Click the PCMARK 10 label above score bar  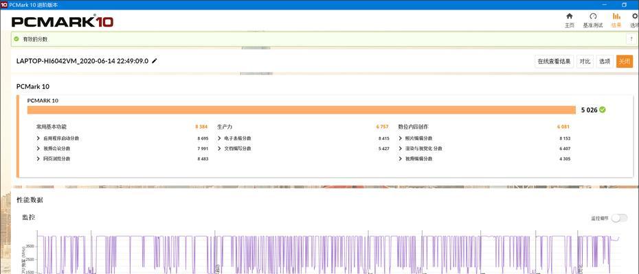point(43,101)
